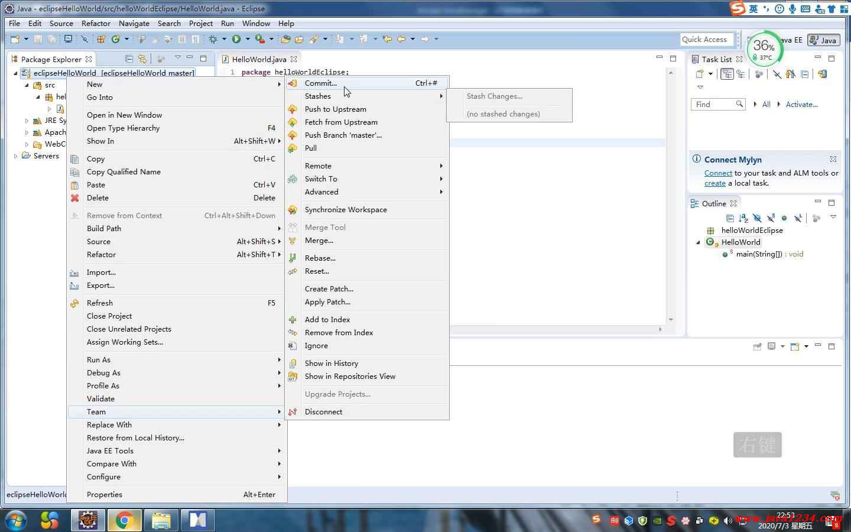The width and height of the screenshot is (851, 532).
Task: Click the Outline Hide Fields icon
Action: [757, 218]
